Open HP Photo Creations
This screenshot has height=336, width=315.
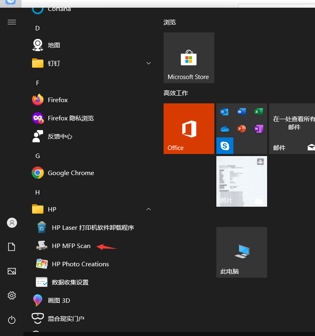coord(91,264)
